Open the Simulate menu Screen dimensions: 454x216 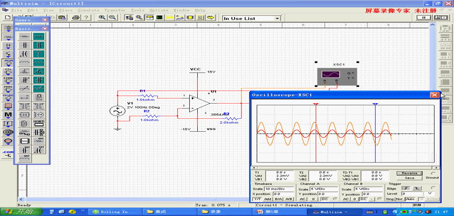pyautogui.click(x=88, y=10)
